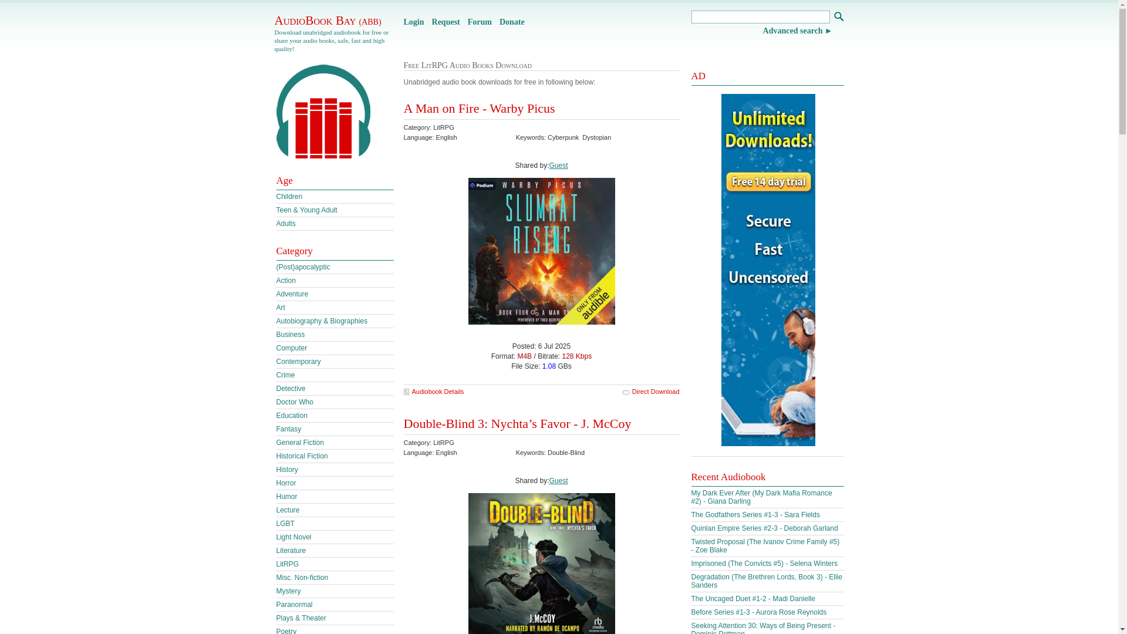The width and height of the screenshot is (1127, 634).
Task: Open General Fiction category
Action: pyautogui.click(x=299, y=443)
